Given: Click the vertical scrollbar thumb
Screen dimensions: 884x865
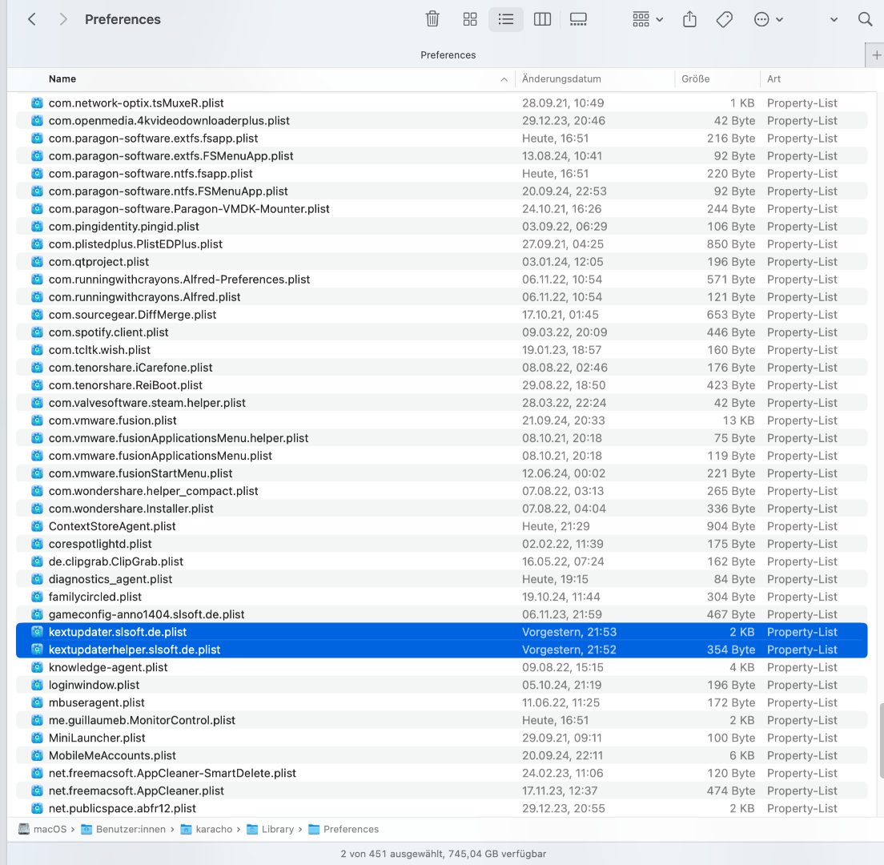Looking at the screenshot, I should [881, 740].
